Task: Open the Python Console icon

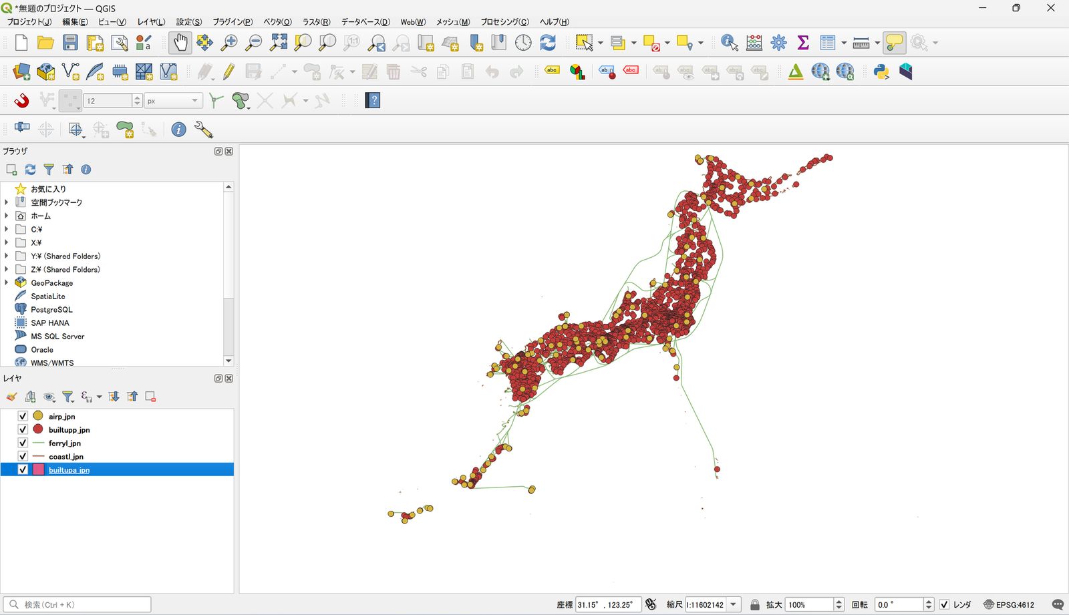Action: (x=881, y=71)
